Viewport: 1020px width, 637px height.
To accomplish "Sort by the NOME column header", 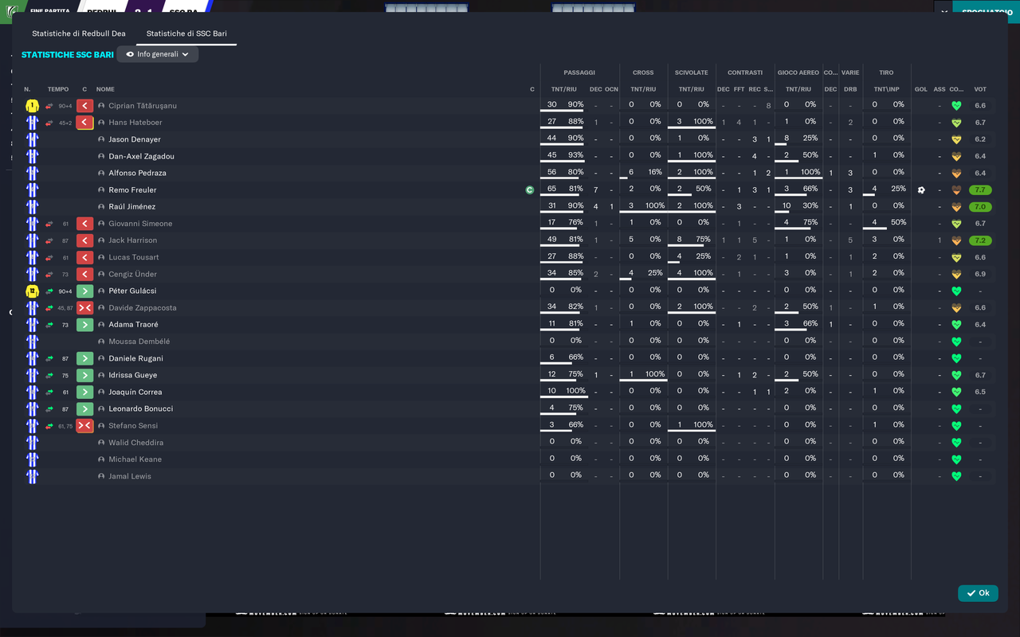I will coord(105,89).
